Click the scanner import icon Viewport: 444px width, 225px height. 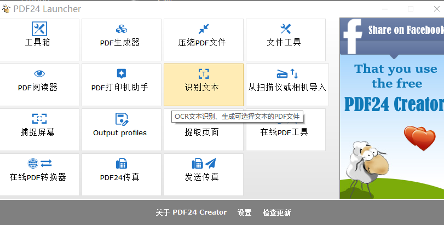(x=287, y=73)
